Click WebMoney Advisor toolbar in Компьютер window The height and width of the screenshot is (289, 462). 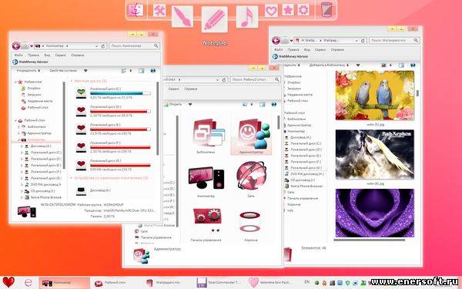[30, 62]
